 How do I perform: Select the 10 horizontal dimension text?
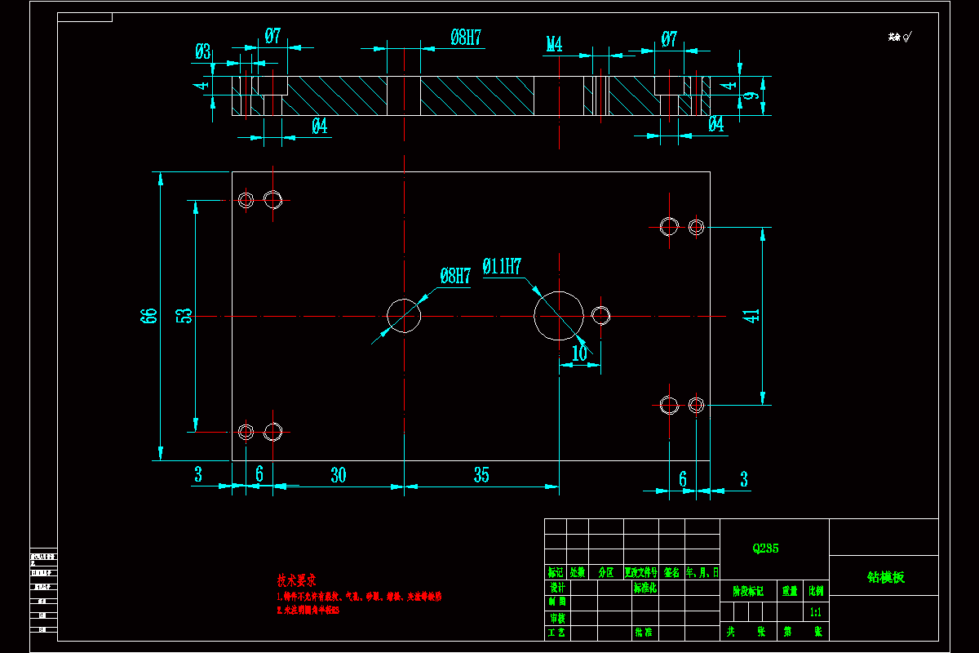pyautogui.click(x=579, y=353)
